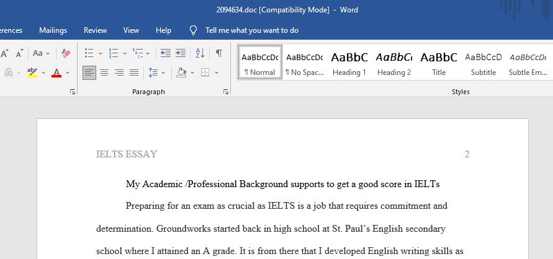Click Decrease Font Size icon
Screen dimensions: 553x259
20,53
